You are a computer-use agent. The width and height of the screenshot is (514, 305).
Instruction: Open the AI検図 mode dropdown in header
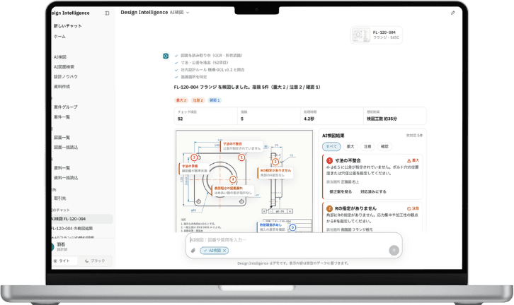(x=180, y=13)
